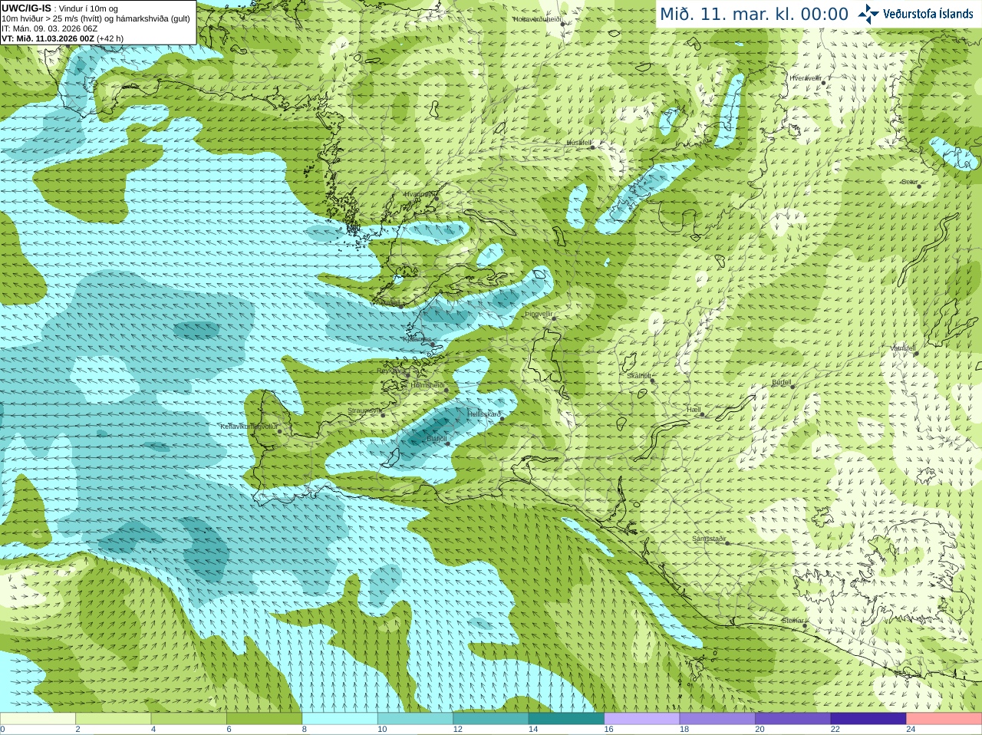
Task: Click the Skálholt place name
Action: (x=639, y=376)
